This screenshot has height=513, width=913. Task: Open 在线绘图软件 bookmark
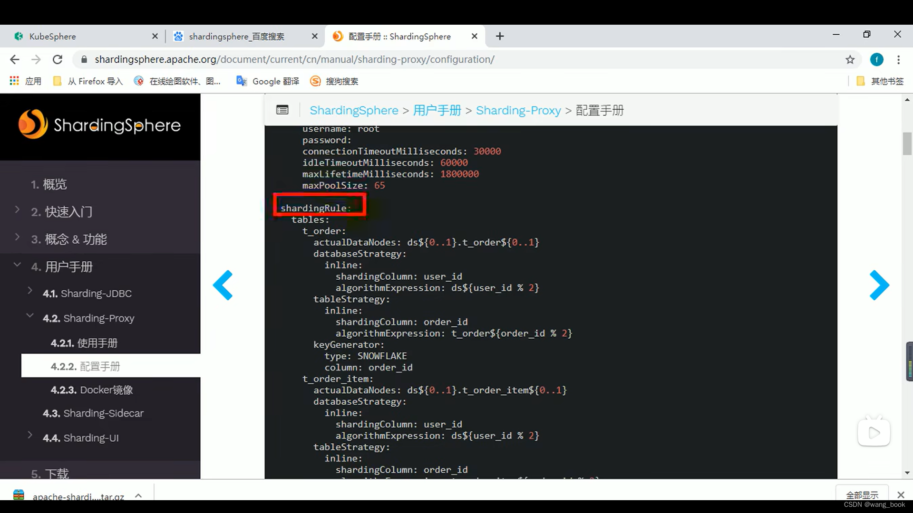click(x=177, y=81)
